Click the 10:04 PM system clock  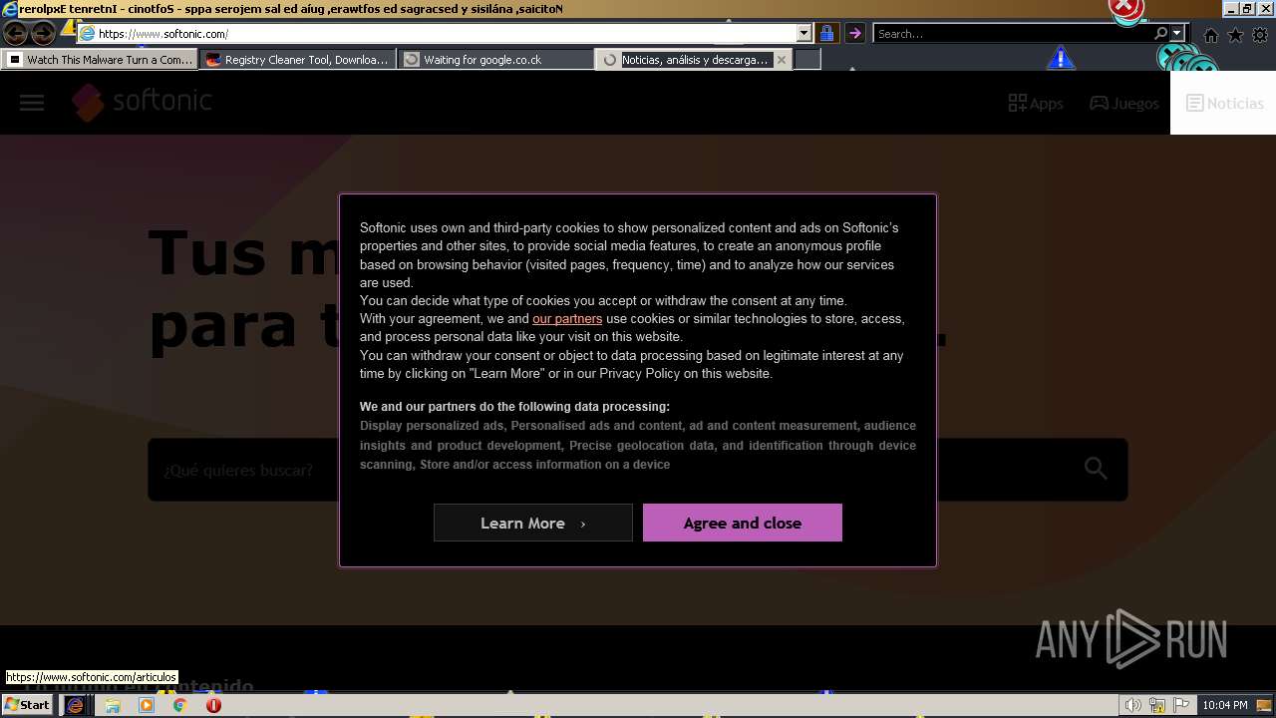[x=1225, y=705]
